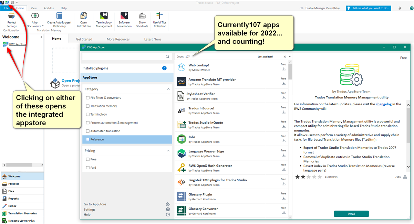Open the Help ribbon tab
The image size is (414, 224).
pos(64,8)
